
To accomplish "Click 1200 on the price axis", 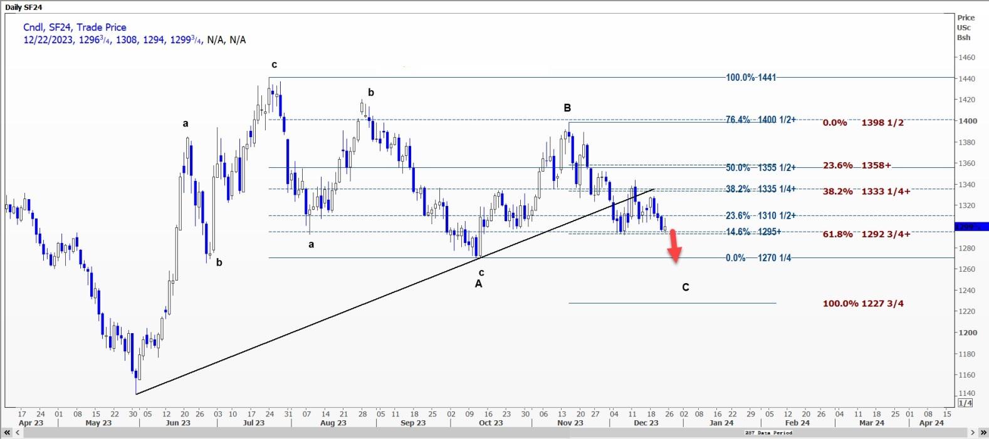I will [967, 333].
